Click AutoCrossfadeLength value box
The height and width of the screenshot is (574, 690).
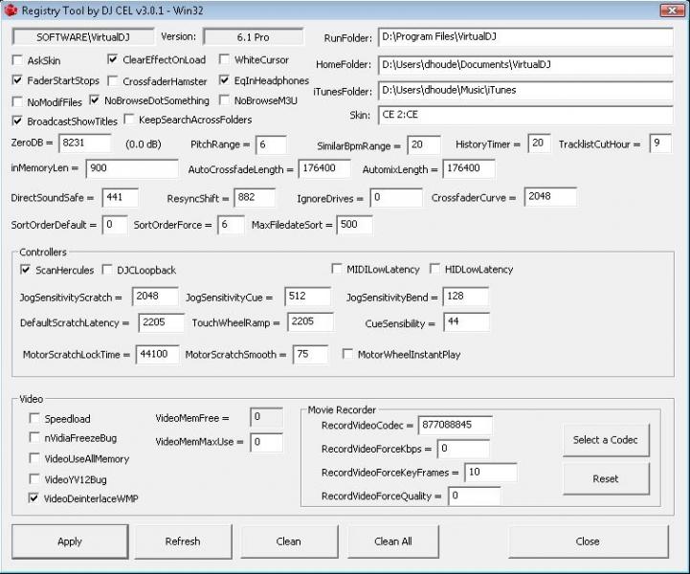coord(324,168)
